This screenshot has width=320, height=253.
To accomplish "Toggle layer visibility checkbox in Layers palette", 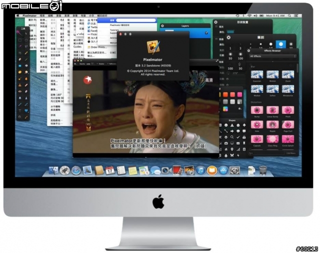I will pos(206,32).
